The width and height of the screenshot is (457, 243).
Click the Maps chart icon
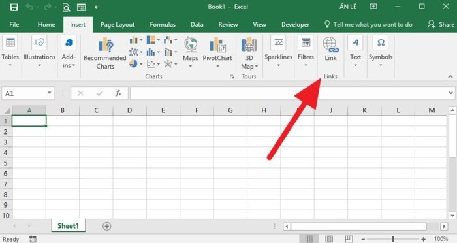coord(191,44)
